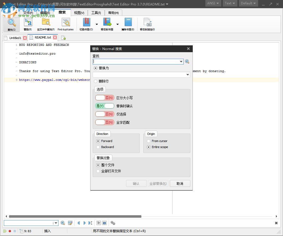
Task: Select the 查找(S) find tool
Action: [11, 24]
